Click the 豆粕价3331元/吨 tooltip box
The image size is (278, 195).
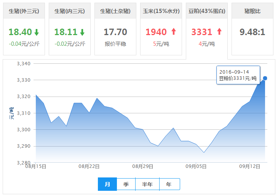[x=238, y=75]
